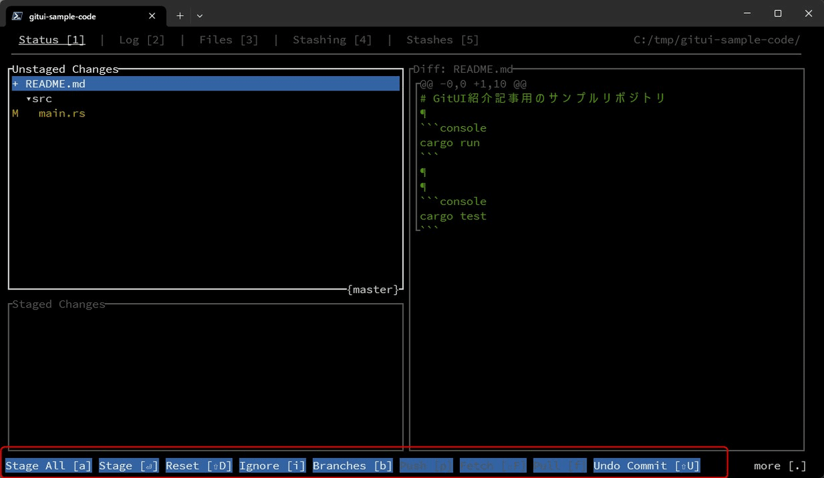Click the Windows Terminal icon on the tab
The width and height of the screenshot is (824, 478).
tap(19, 15)
